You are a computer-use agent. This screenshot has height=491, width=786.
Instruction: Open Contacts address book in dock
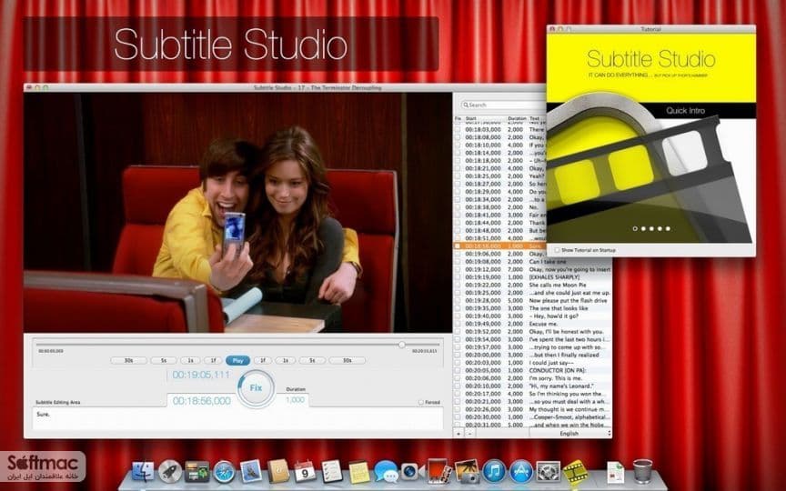278,472
